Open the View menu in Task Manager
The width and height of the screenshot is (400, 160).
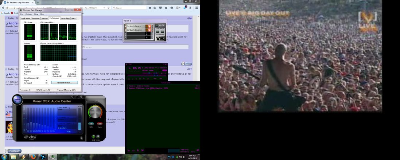(x=36, y=14)
